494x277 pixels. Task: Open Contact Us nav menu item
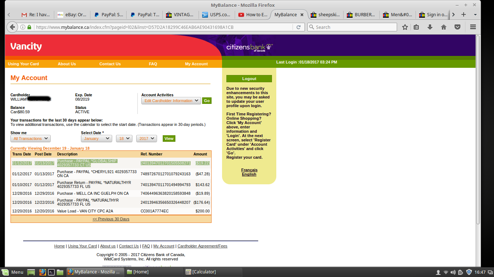pos(110,64)
